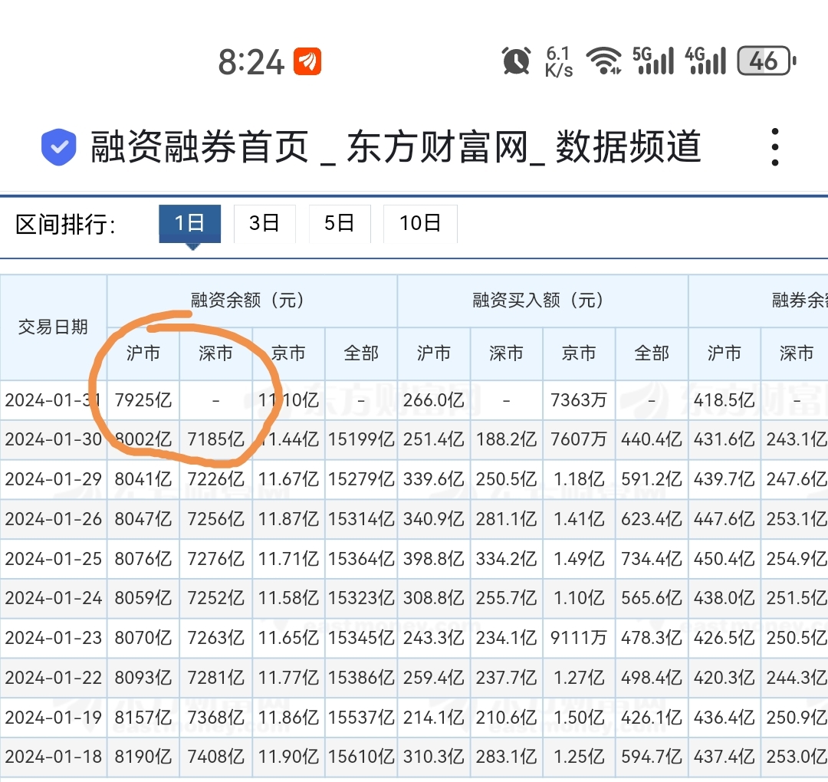Tap the 8041亿 cell
This screenshot has height=782, width=828.
(143, 479)
